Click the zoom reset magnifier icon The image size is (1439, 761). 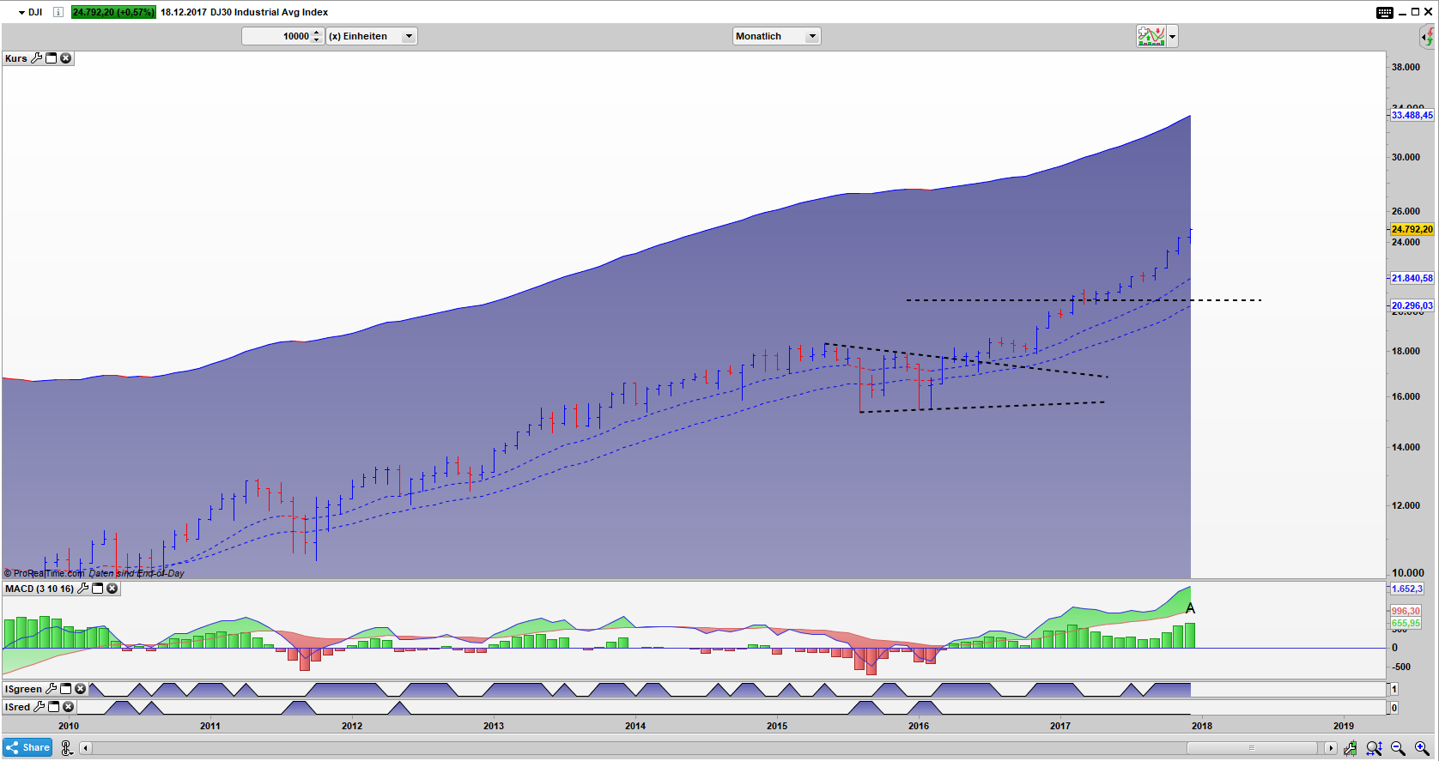1374,748
